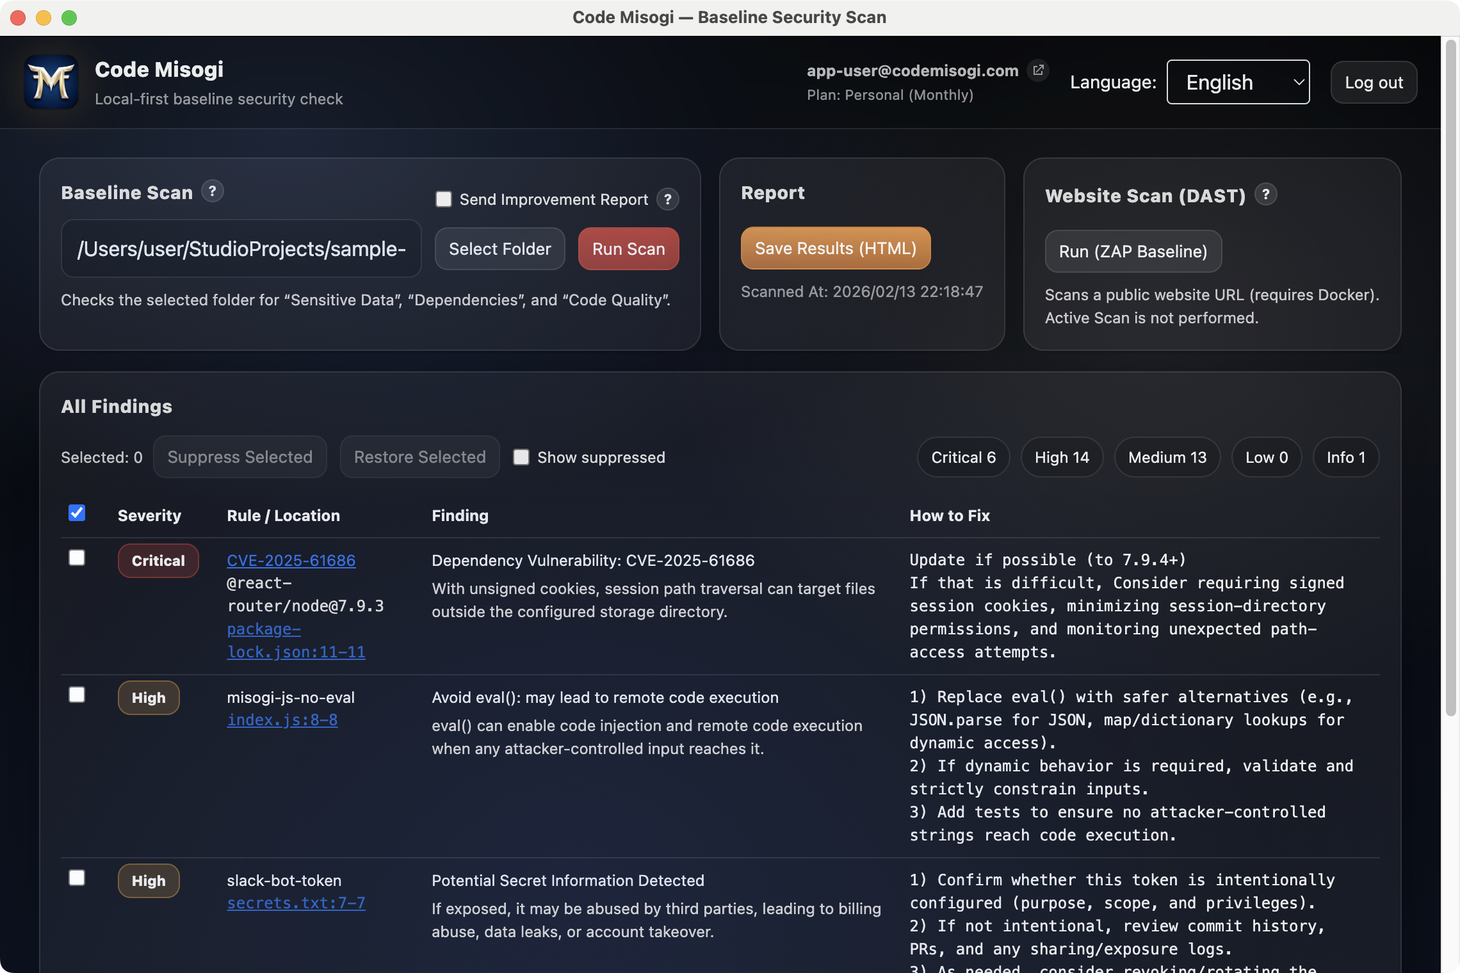Viewport: 1460px width, 973px height.
Task: Open the external link beside app-user@codemisogi.com
Action: tap(1039, 70)
